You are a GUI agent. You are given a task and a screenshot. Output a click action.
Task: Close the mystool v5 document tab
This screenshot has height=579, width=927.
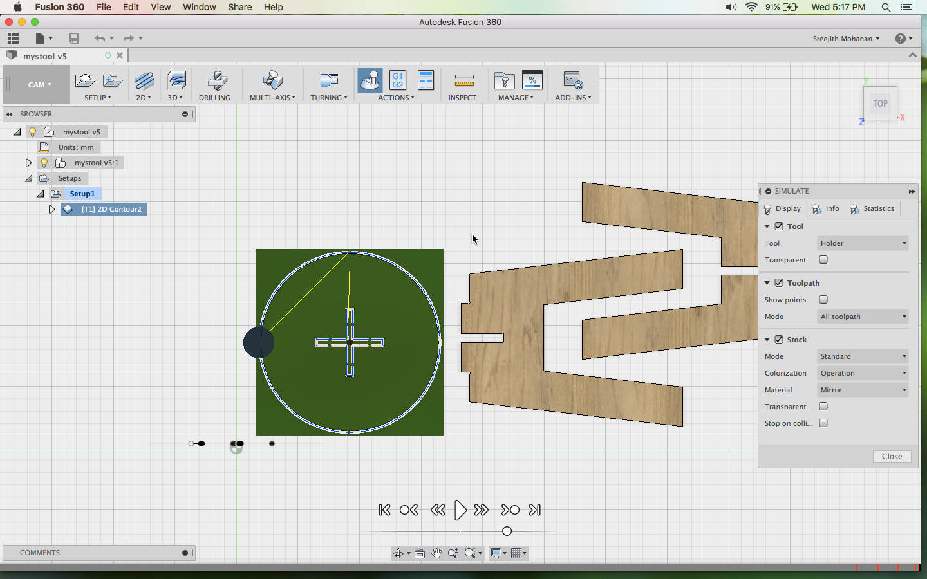[x=119, y=55]
